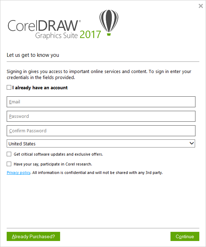206x247 pixels.
Task: Open the United States country combo box
Action: pyautogui.click(x=101, y=144)
